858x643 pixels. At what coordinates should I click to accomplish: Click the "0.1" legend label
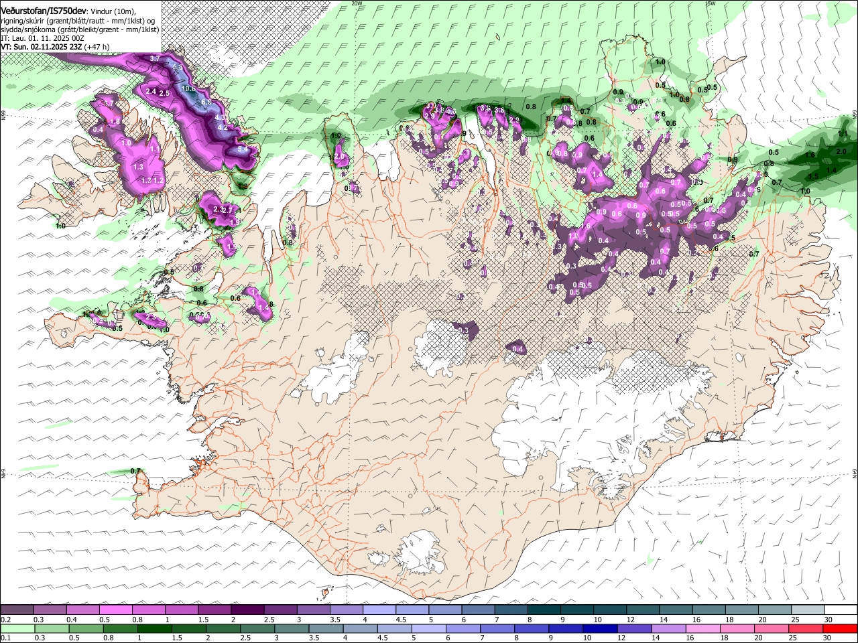(5, 638)
